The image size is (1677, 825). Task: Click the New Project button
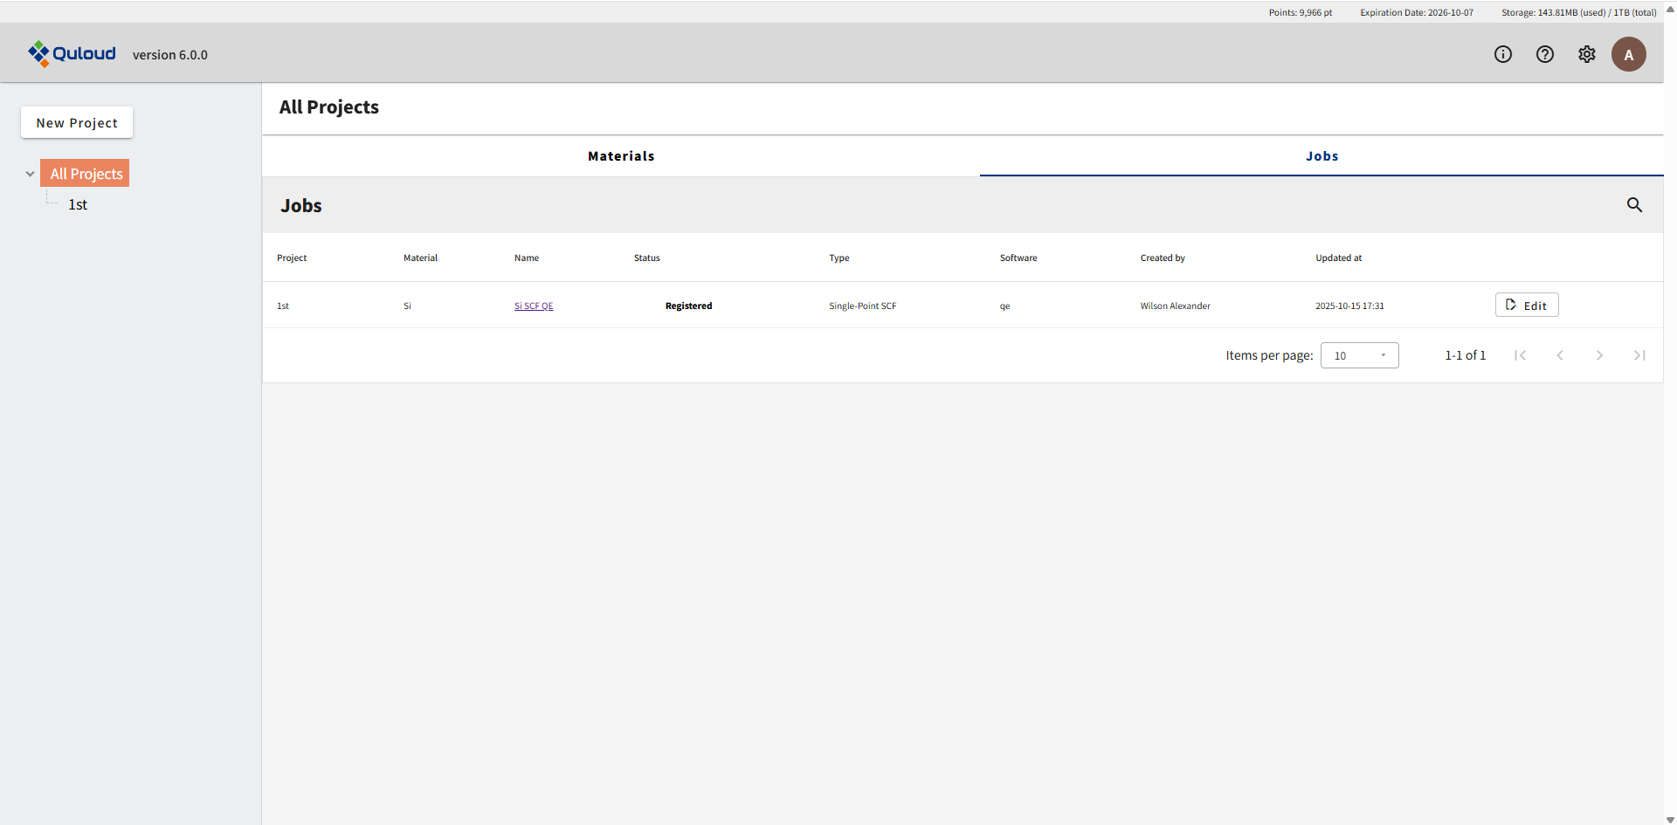pos(77,123)
